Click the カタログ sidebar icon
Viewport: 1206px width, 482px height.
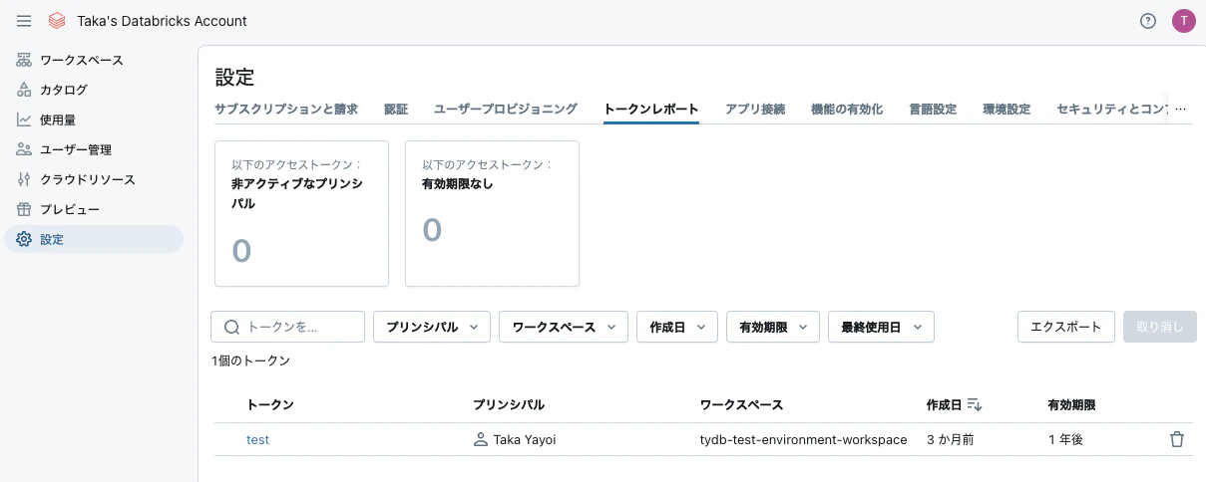point(24,90)
